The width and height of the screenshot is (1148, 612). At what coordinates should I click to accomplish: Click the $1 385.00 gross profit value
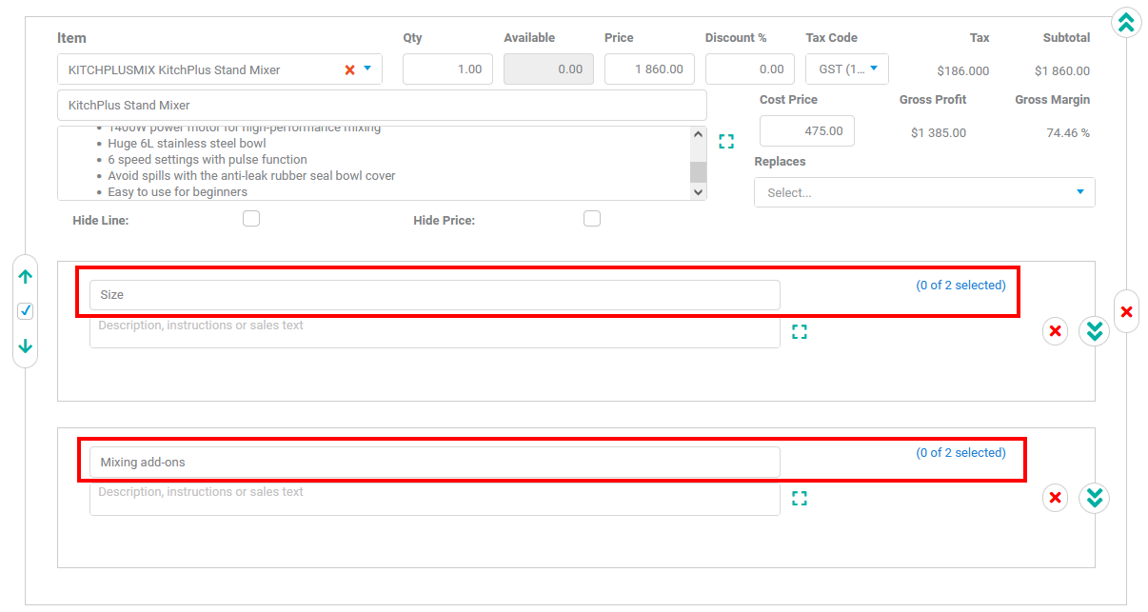(x=938, y=133)
